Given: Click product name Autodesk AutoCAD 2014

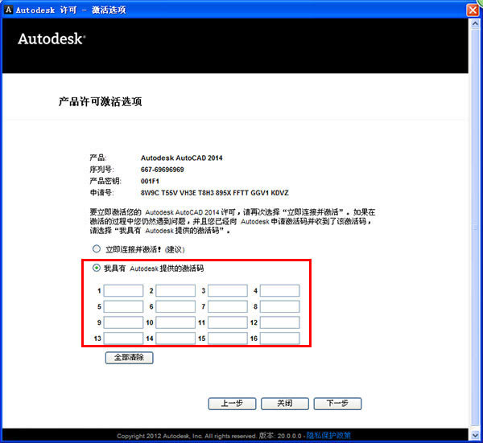Looking at the screenshot, I should tap(182, 158).
